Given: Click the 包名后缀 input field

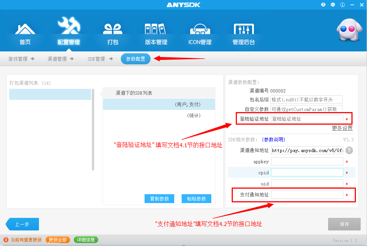Looking at the screenshot, I should [x=306, y=100].
